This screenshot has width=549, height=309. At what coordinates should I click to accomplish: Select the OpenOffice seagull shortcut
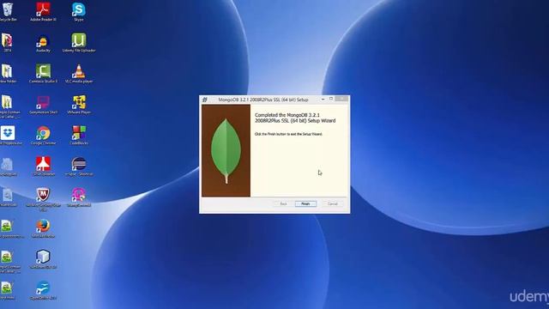(43, 290)
